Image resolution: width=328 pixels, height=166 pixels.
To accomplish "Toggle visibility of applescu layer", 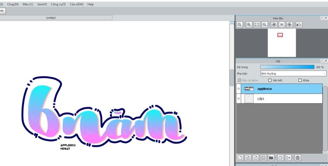I will click(239, 89).
